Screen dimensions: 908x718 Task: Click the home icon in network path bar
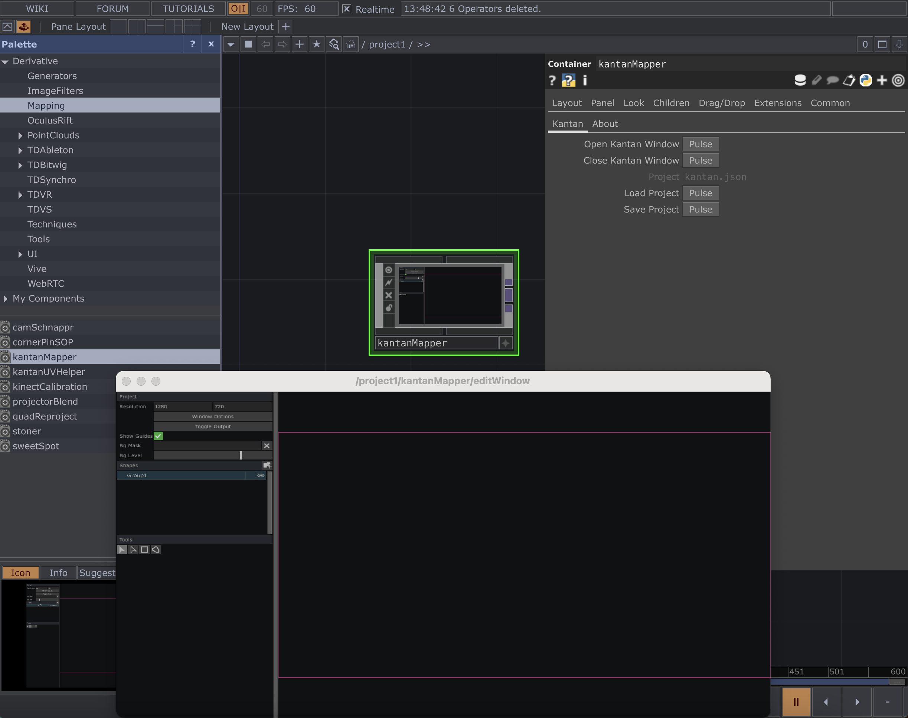[x=350, y=44]
